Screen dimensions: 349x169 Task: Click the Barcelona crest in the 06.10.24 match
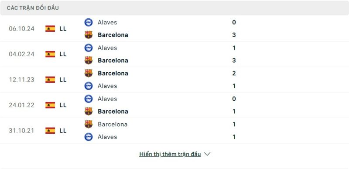[89, 35]
